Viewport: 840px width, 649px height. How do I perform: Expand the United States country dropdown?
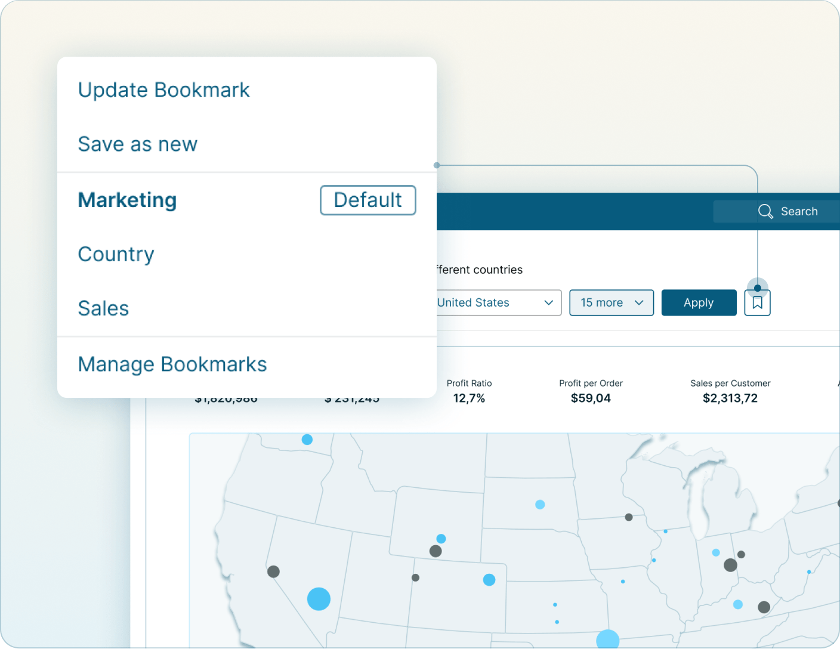coord(498,302)
